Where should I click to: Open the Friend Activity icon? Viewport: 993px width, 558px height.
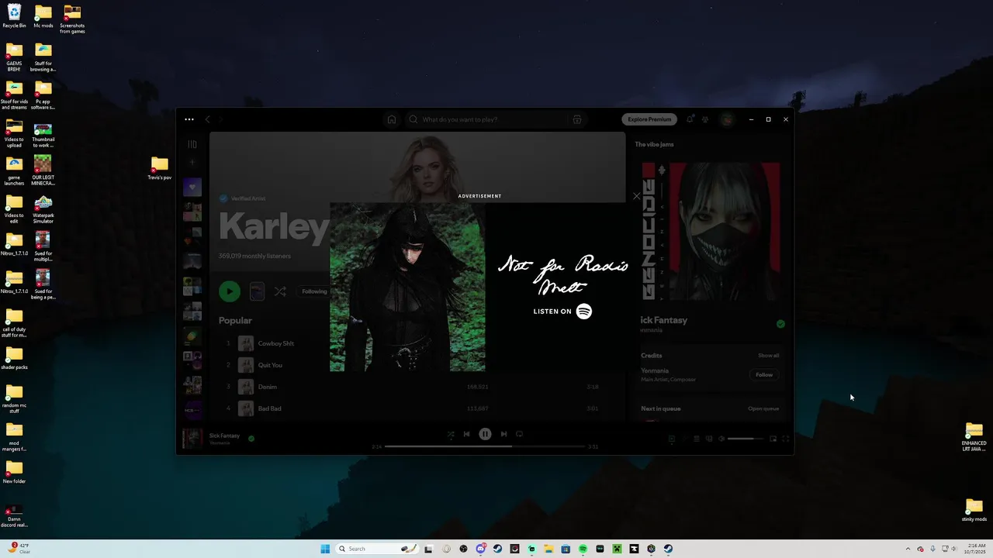[705, 119]
